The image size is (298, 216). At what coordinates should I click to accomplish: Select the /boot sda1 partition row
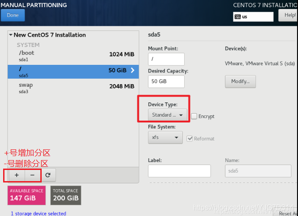73,56
